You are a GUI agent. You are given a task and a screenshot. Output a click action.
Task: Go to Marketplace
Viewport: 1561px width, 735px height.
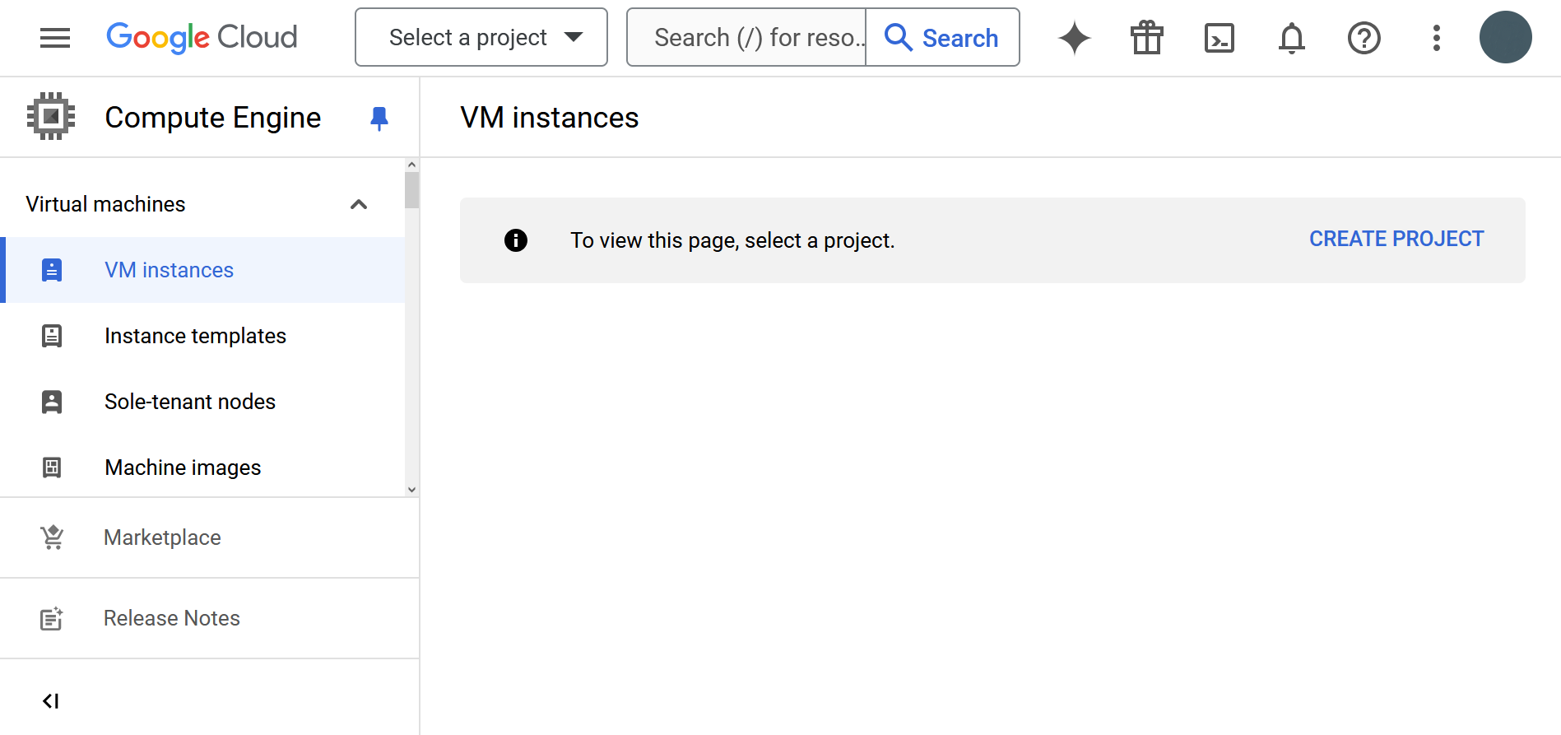(209, 537)
